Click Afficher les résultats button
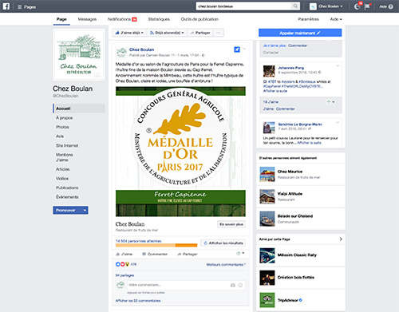The width and height of the screenshot is (399, 312). pyautogui.click(x=223, y=243)
